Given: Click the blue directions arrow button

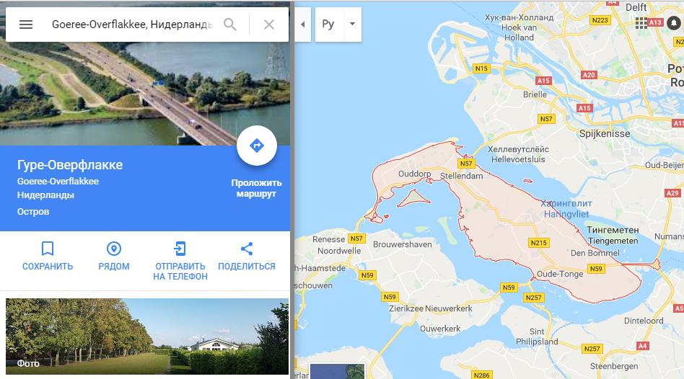Looking at the screenshot, I should point(257,146).
